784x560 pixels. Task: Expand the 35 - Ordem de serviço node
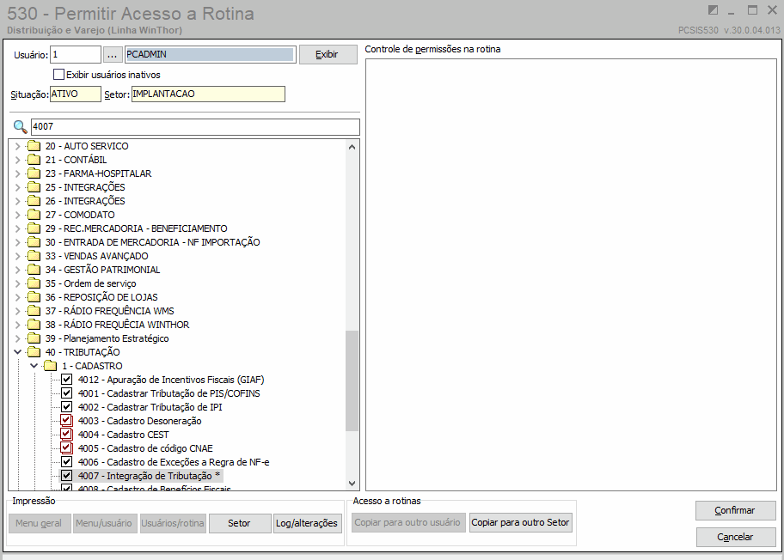(18, 283)
